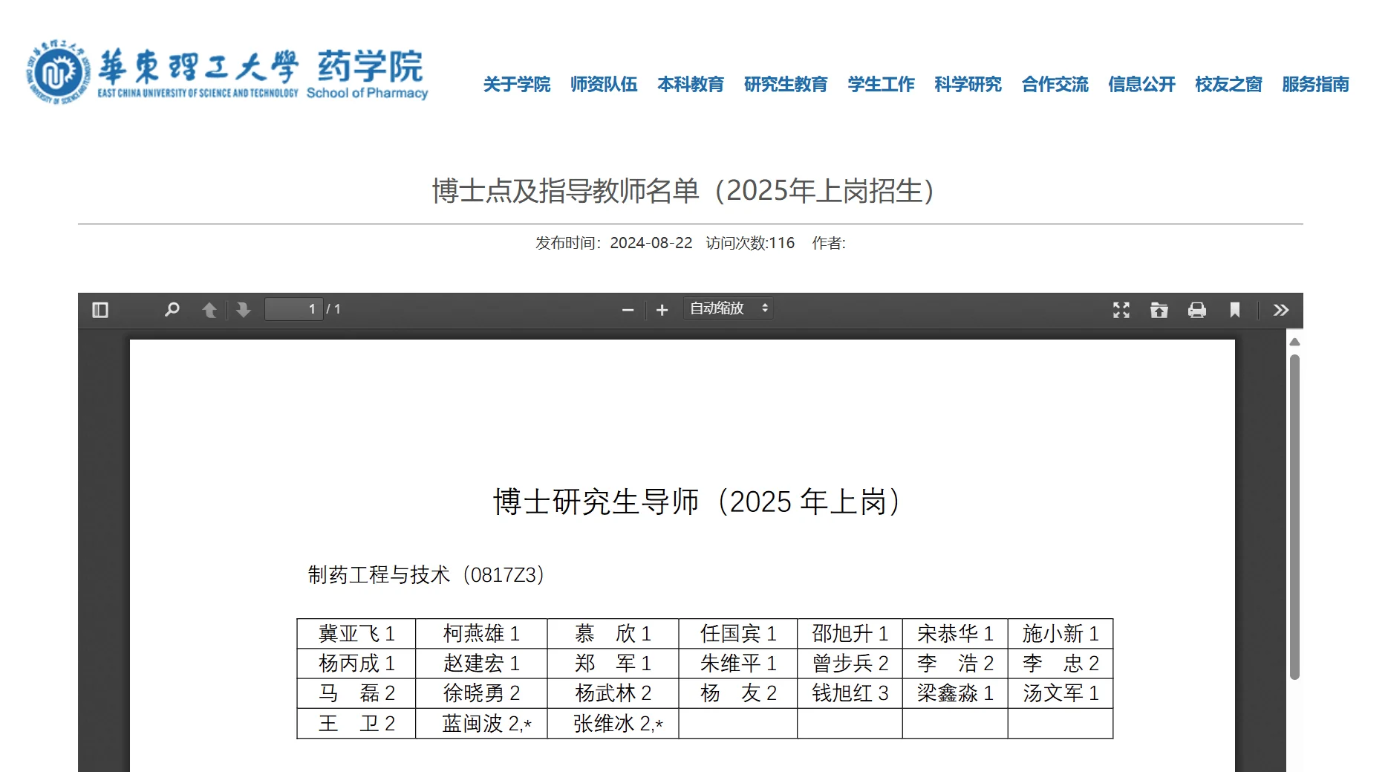Open more PDF viewer tools
Image resolution: width=1388 pixels, height=772 pixels.
(x=1281, y=310)
